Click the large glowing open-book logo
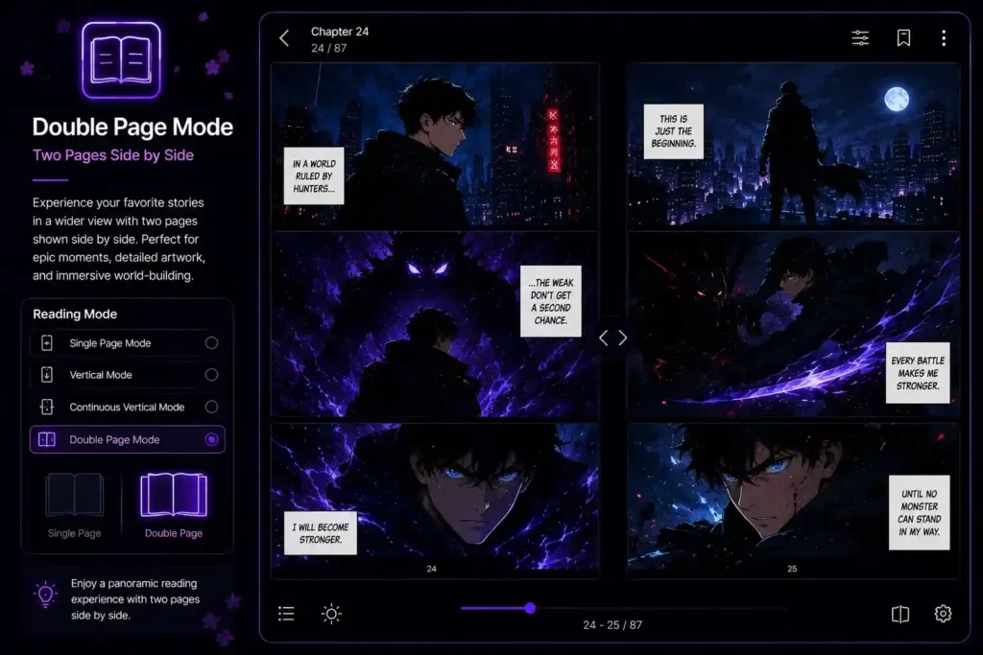Image resolution: width=983 pixels, height=655 pixels. [x=121, y=60]
